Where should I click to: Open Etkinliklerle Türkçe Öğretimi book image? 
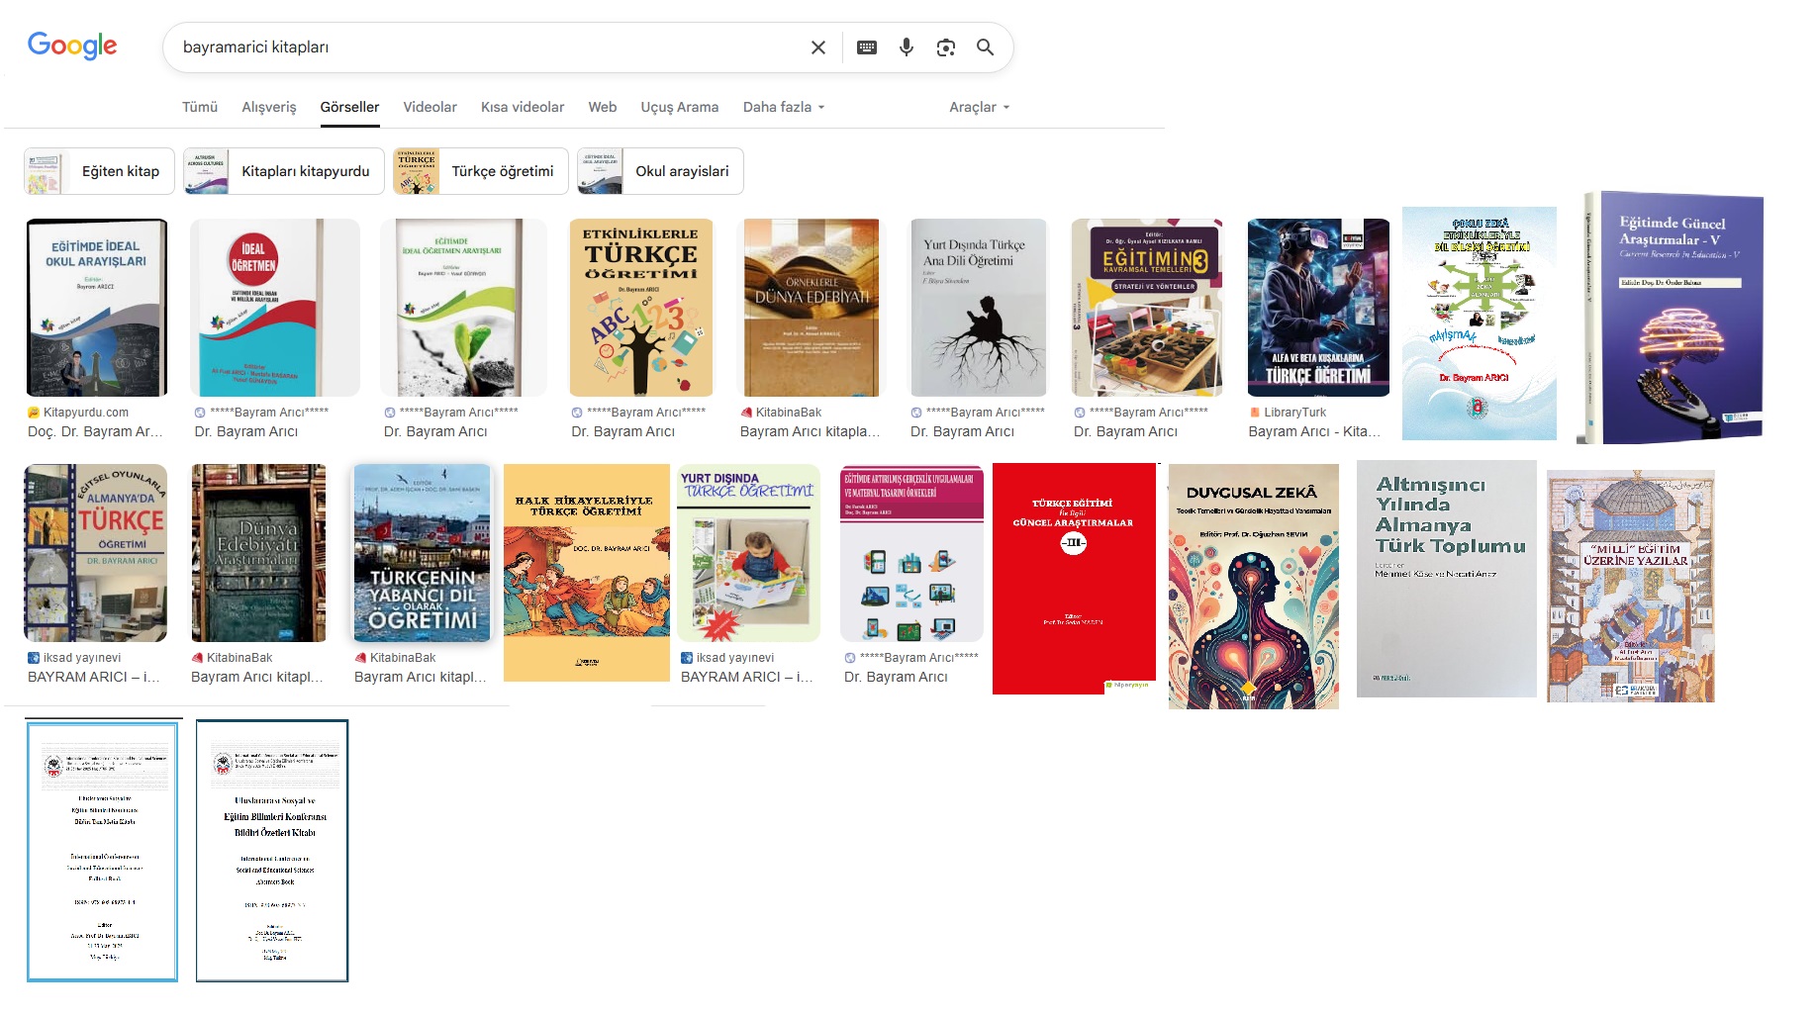pos(640,308)
